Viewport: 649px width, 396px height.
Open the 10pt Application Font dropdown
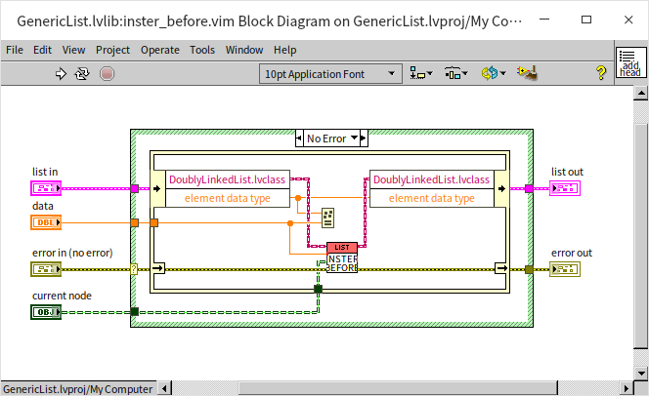[330, 73]
